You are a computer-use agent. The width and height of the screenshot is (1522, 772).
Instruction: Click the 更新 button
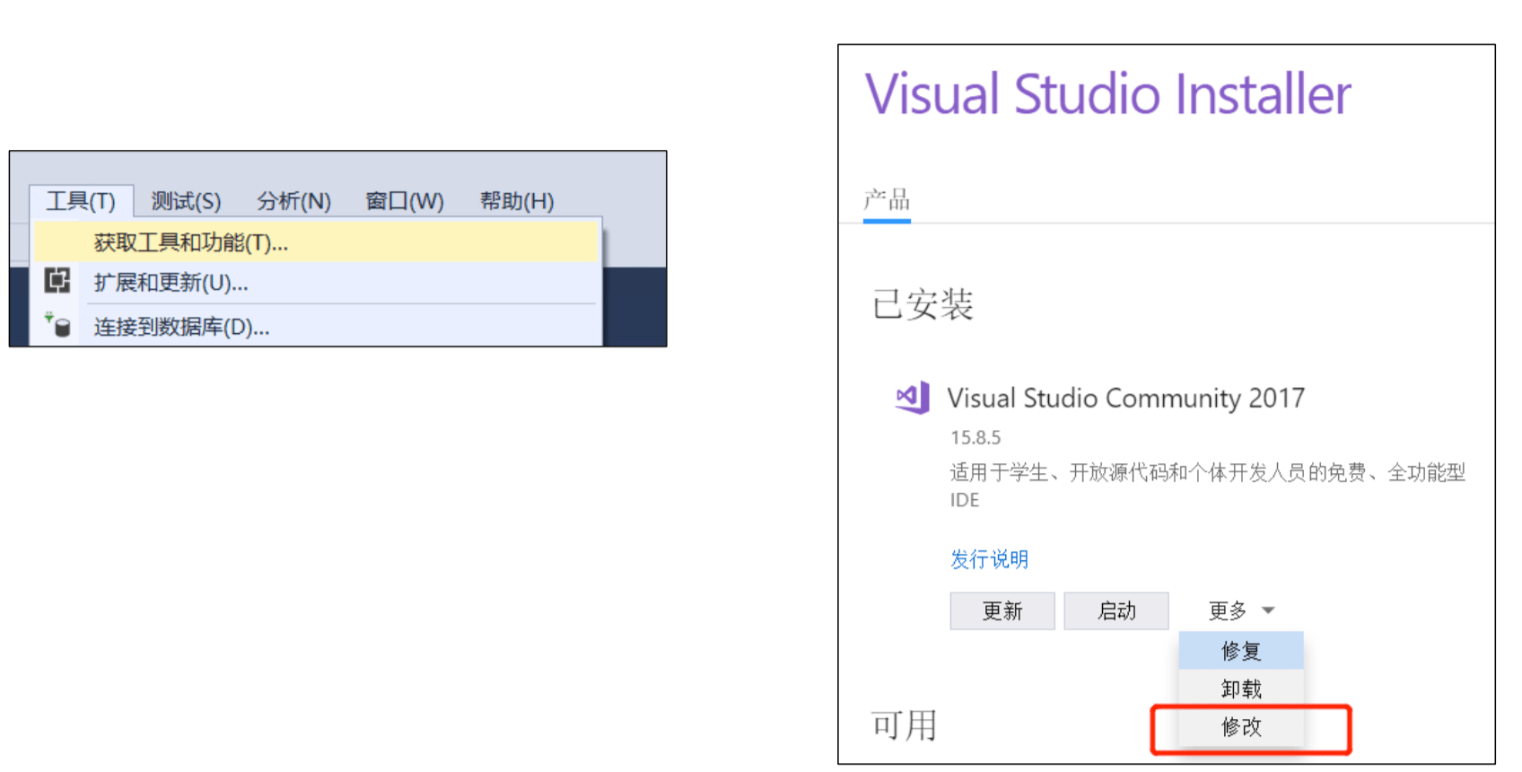[x=1002, y=611]
